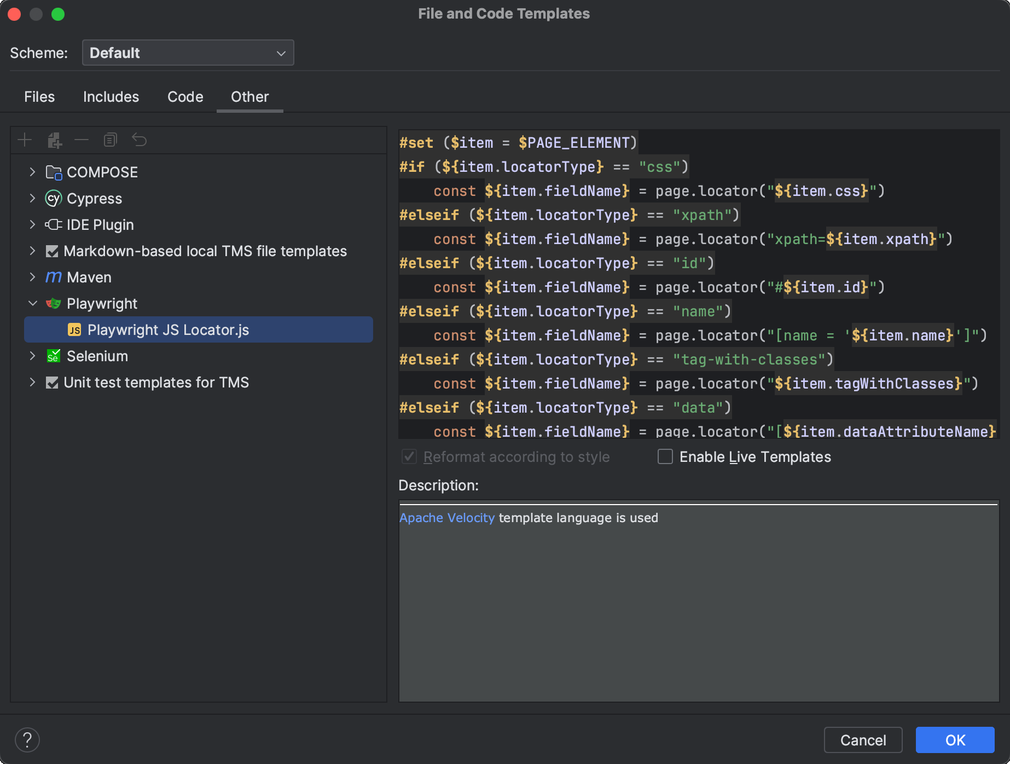
Task: Click the Playwright masks icon
Action: (54, 303)
